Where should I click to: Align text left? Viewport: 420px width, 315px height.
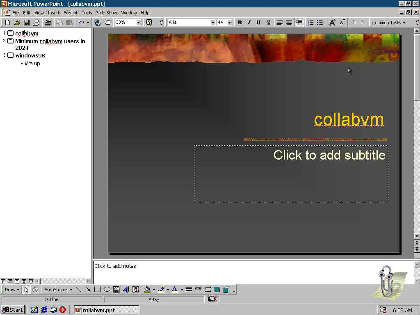(279, 23)
